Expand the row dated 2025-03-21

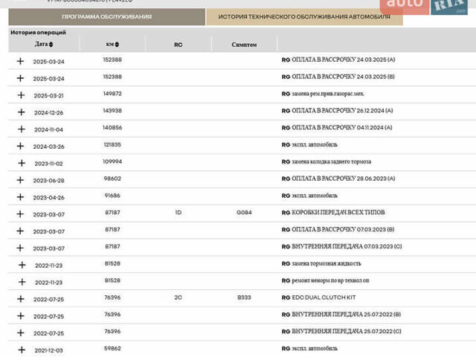coord(21,95)
